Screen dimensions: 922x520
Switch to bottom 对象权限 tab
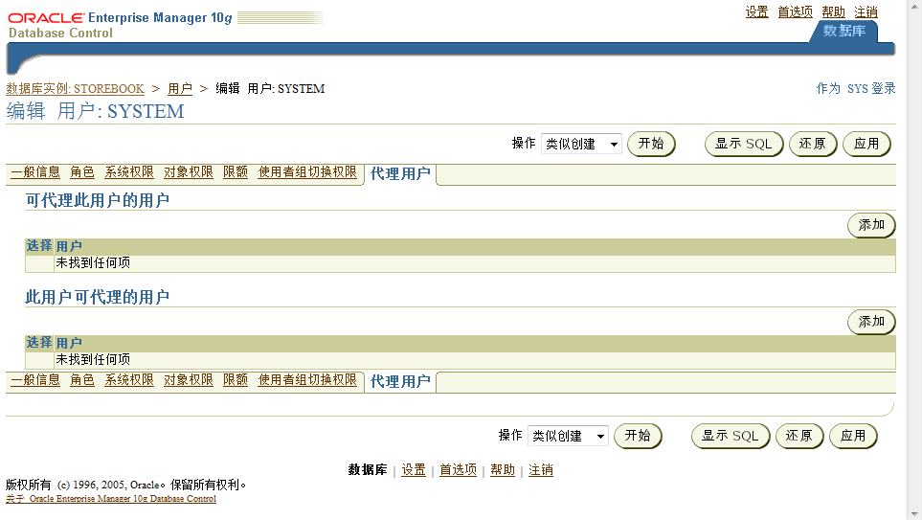[189, 379]
